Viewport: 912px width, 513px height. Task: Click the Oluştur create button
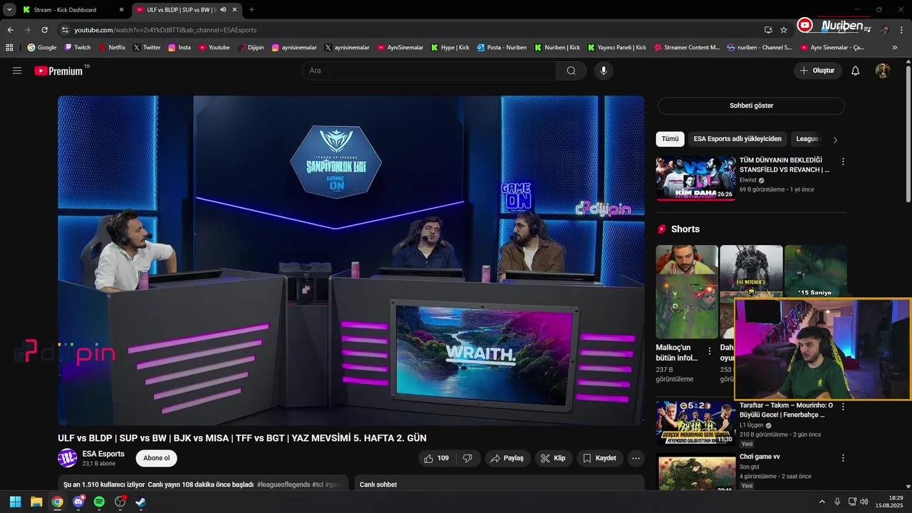coord(818,71)
